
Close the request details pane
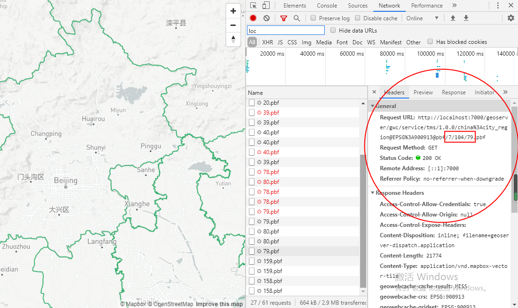coord(374,92)
